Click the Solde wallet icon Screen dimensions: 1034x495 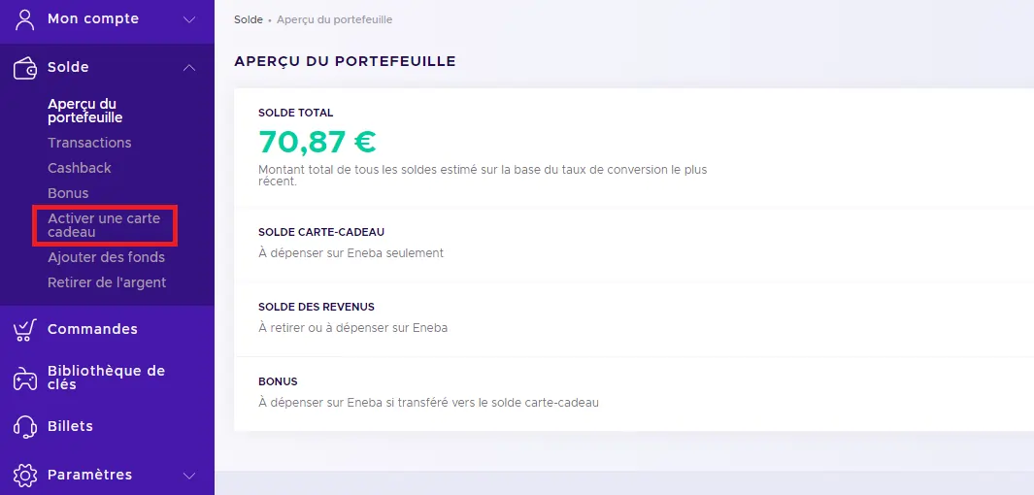point(24,67)
